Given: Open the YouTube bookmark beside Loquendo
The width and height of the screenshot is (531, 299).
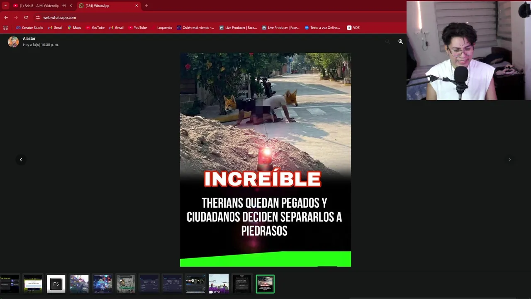Looking at the screenshot, I should coord(138,28).
